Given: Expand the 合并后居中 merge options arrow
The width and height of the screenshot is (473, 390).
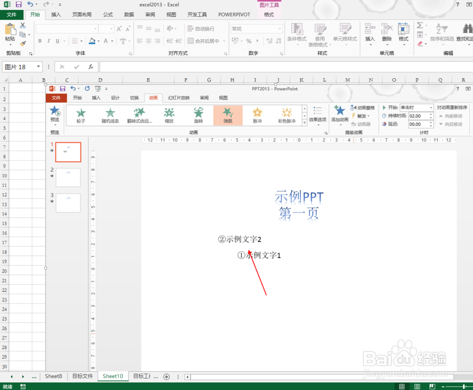Looking at the screenshot, I should pyautogui.click(x=224, y=41).
